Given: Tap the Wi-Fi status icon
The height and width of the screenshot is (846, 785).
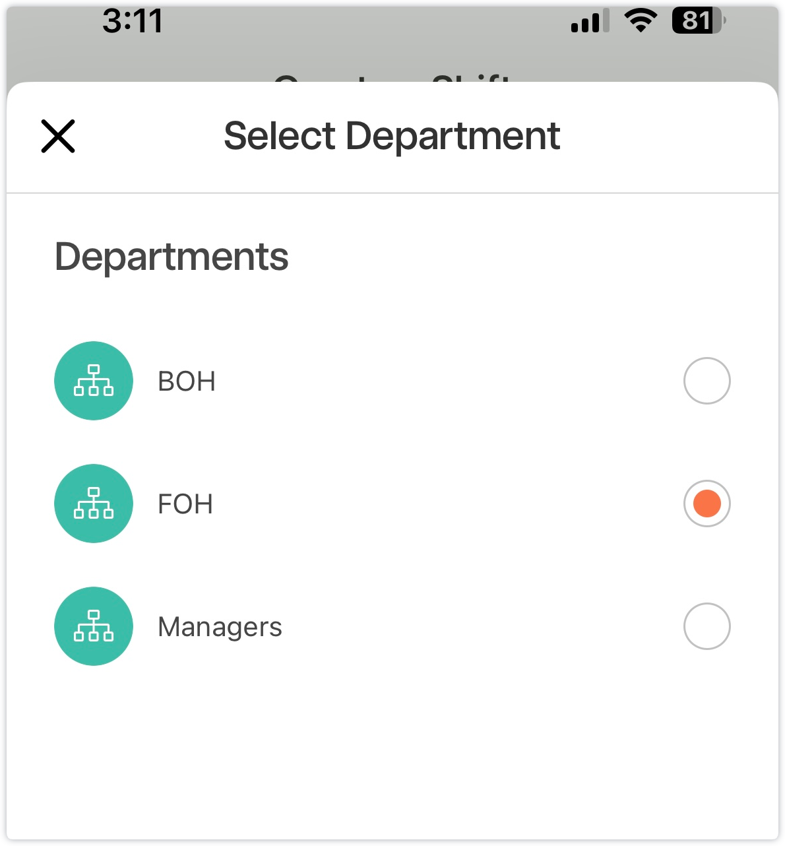Looking at the screenshot, I should (639, 20).
